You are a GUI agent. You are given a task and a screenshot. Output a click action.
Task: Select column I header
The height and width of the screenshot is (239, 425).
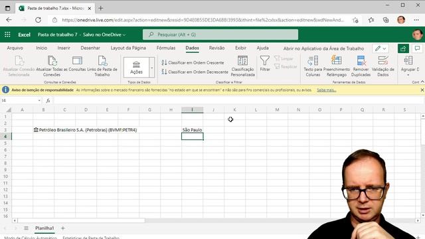click(x=192, y=110)
